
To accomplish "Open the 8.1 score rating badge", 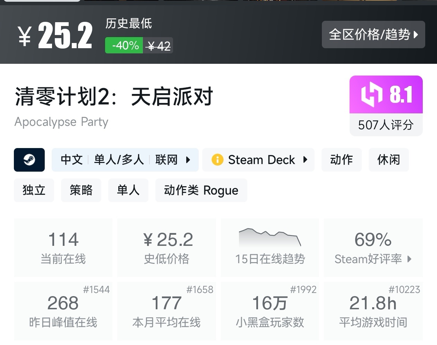I will pyautogui.click(x=386, y=94).
